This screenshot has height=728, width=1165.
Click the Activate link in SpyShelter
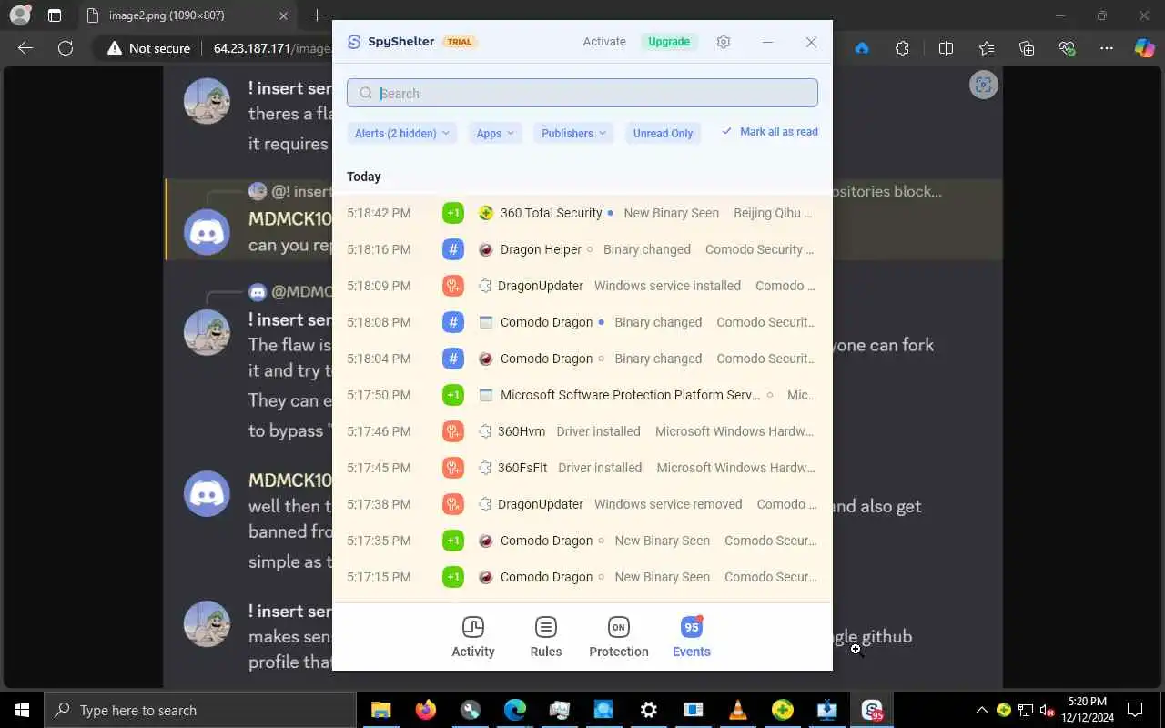coord(604,42)
